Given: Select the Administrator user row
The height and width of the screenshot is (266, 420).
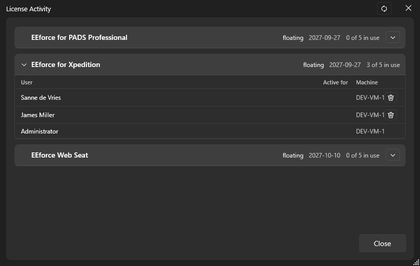Looking at the screenshot, I should coord(209,131).
